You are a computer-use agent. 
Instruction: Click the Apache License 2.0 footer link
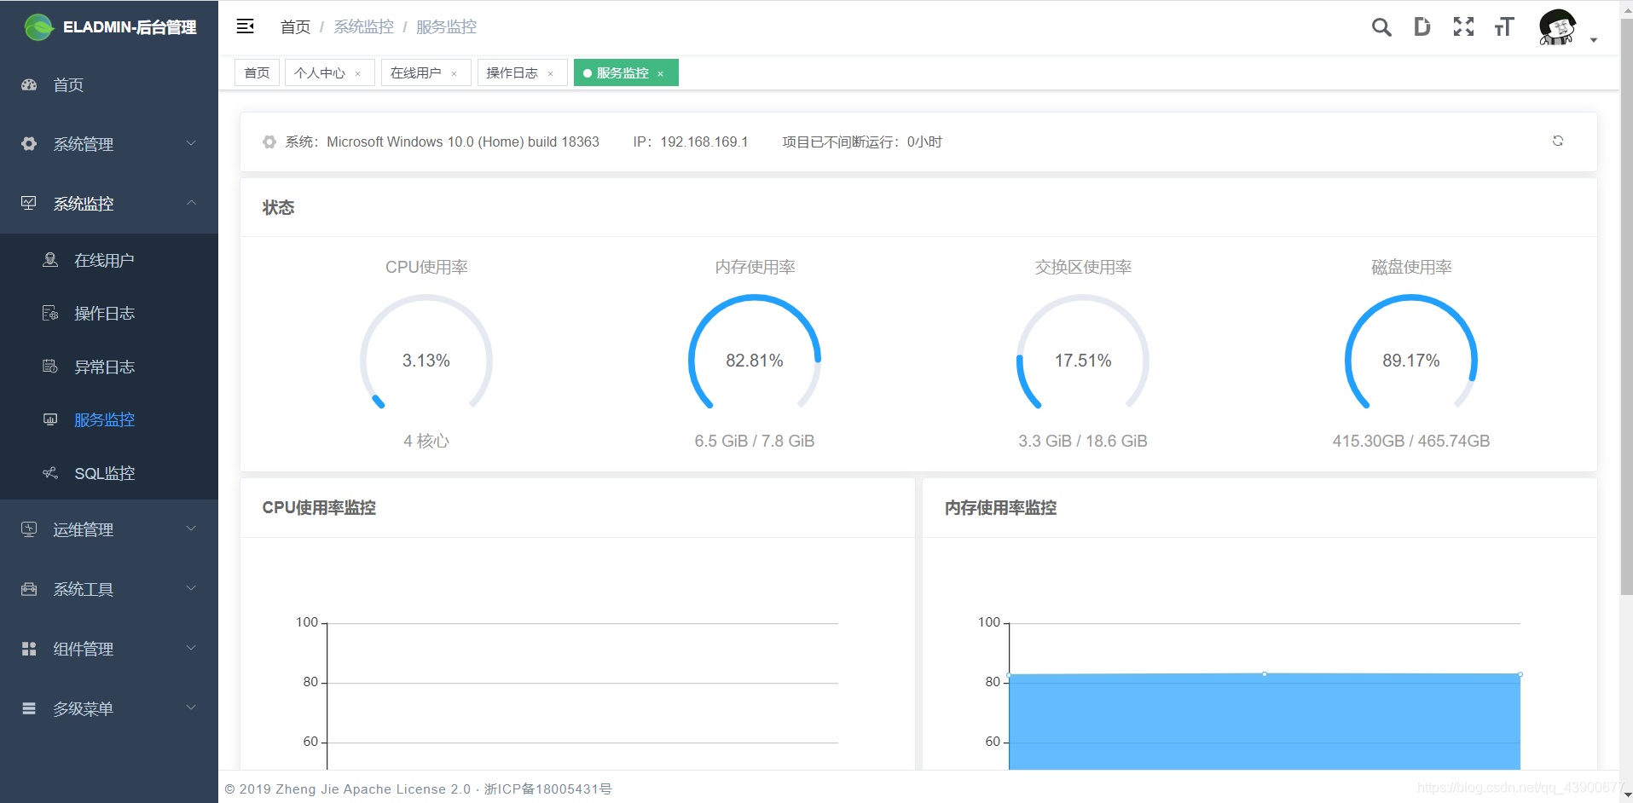[408, 789]
